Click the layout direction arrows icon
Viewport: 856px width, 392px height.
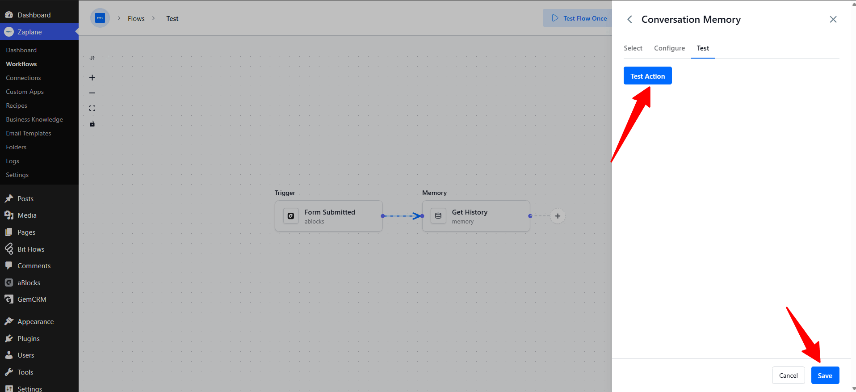92,58
